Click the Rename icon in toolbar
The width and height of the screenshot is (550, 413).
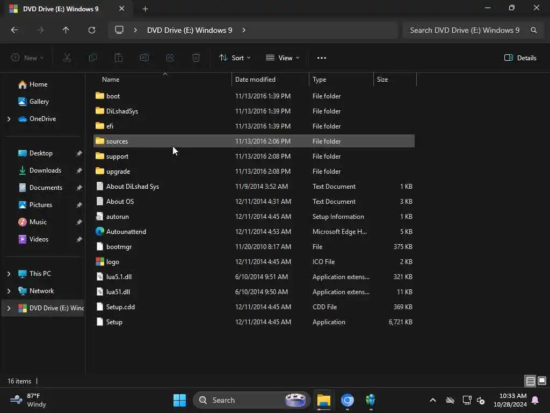144,58
